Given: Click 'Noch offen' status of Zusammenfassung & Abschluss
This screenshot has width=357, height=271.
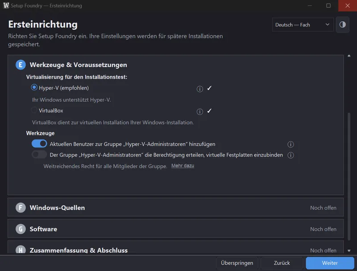Looking at the screenshot, I should click(x=323, y=250).
